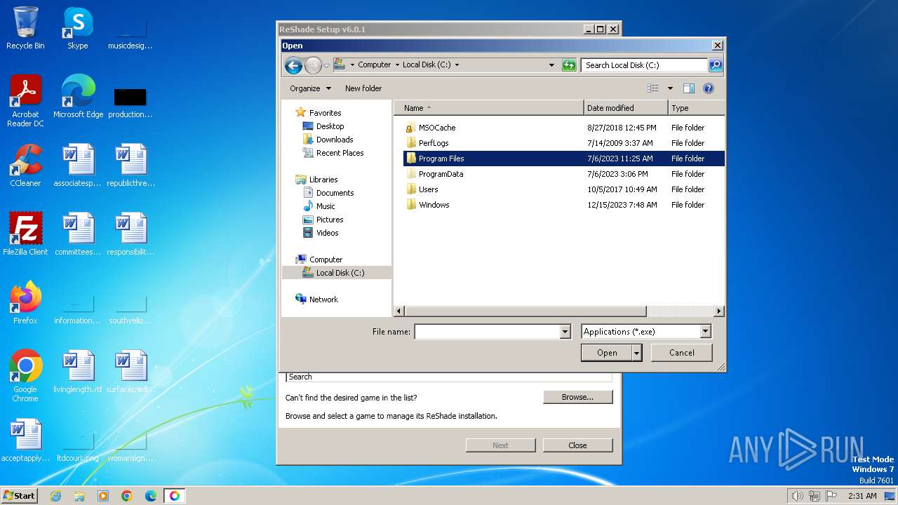
Task: Launch the Microsoft Edge desktop shortcut
Action: (78, 97)
